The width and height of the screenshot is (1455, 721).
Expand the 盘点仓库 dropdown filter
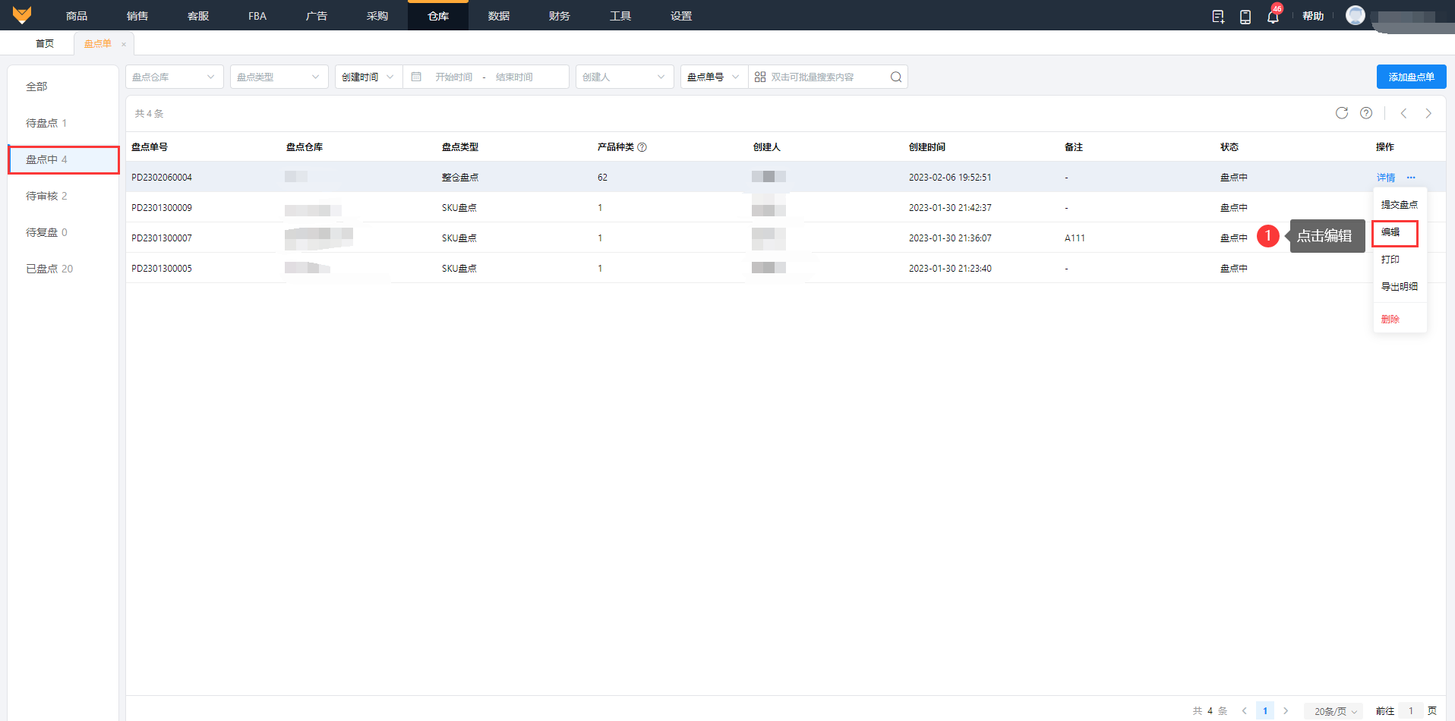pyautogui.click(x=174, y=77)
